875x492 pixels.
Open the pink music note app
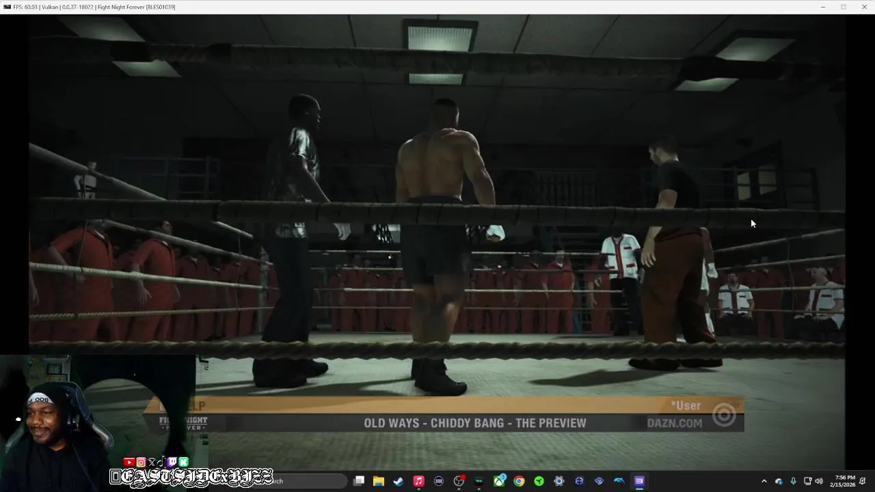419,481
